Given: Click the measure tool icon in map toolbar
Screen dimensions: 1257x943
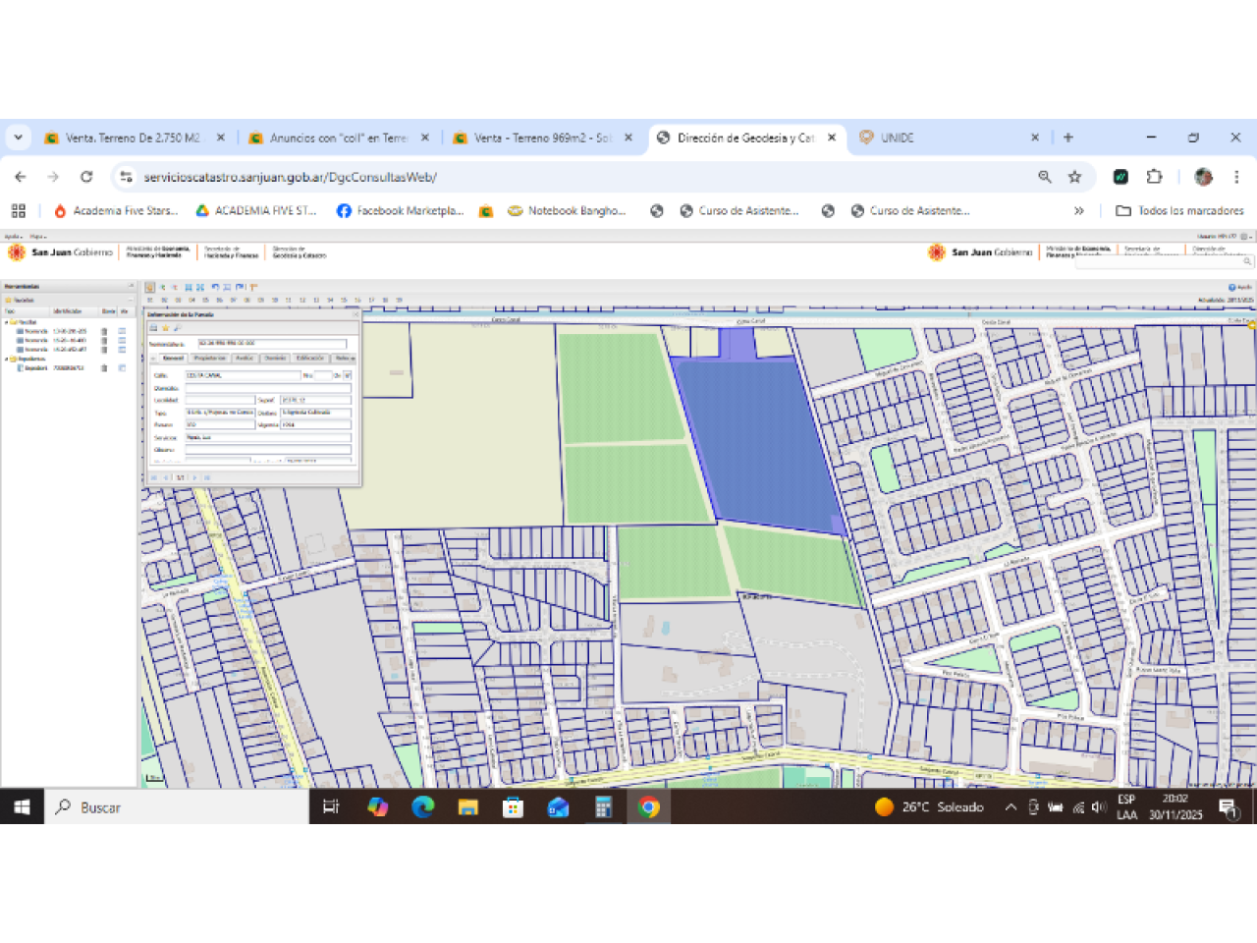Looking at the screenshot, I should [253, 288].
